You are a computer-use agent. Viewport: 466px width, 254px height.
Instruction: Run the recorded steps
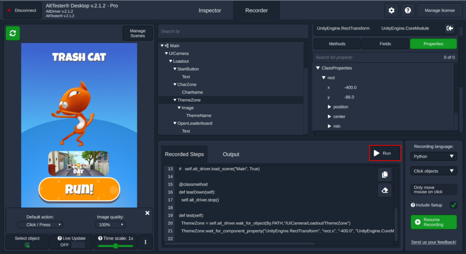pyautogui.click(x=385, y=153)
